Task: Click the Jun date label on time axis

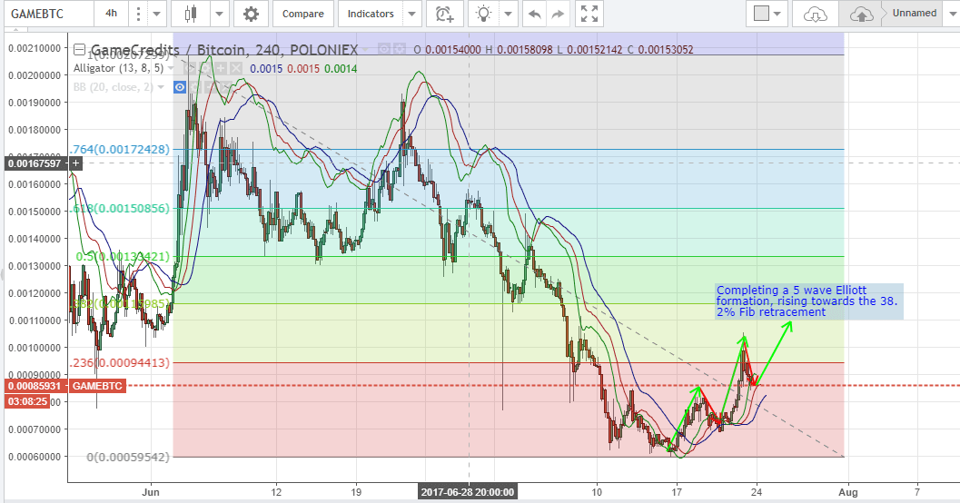Action: [x=151, y=492]
